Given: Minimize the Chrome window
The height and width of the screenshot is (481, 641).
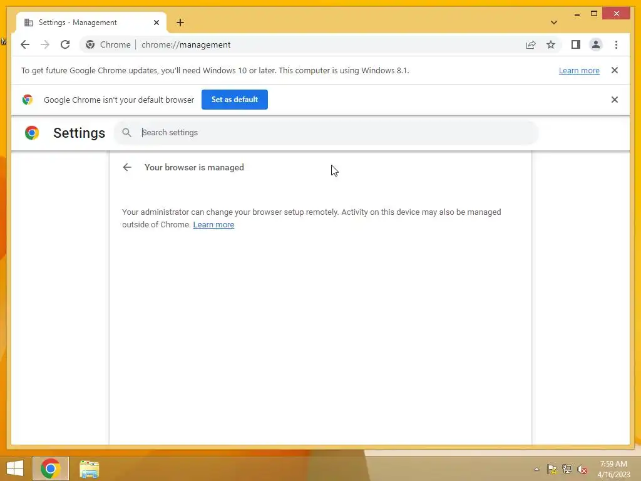Looking at the screenshot, I should click(x=577, y=14).
